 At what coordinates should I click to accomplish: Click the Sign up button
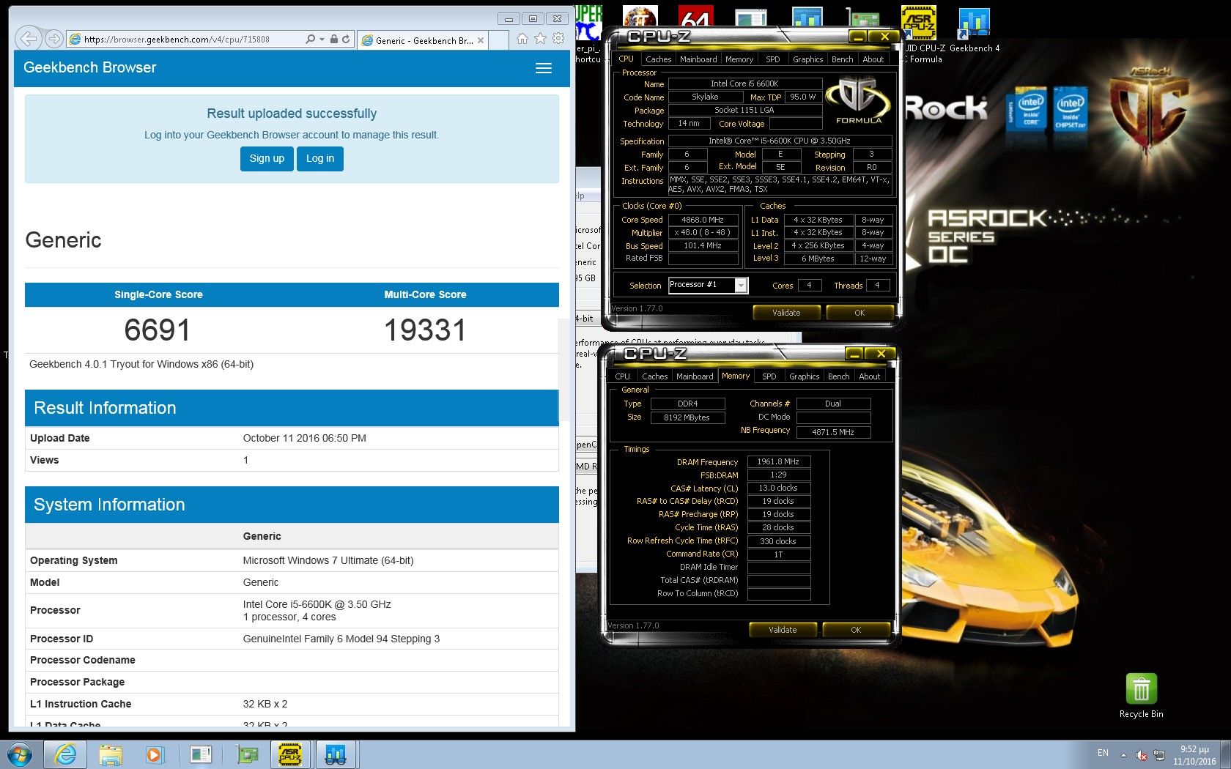(267, 158)
